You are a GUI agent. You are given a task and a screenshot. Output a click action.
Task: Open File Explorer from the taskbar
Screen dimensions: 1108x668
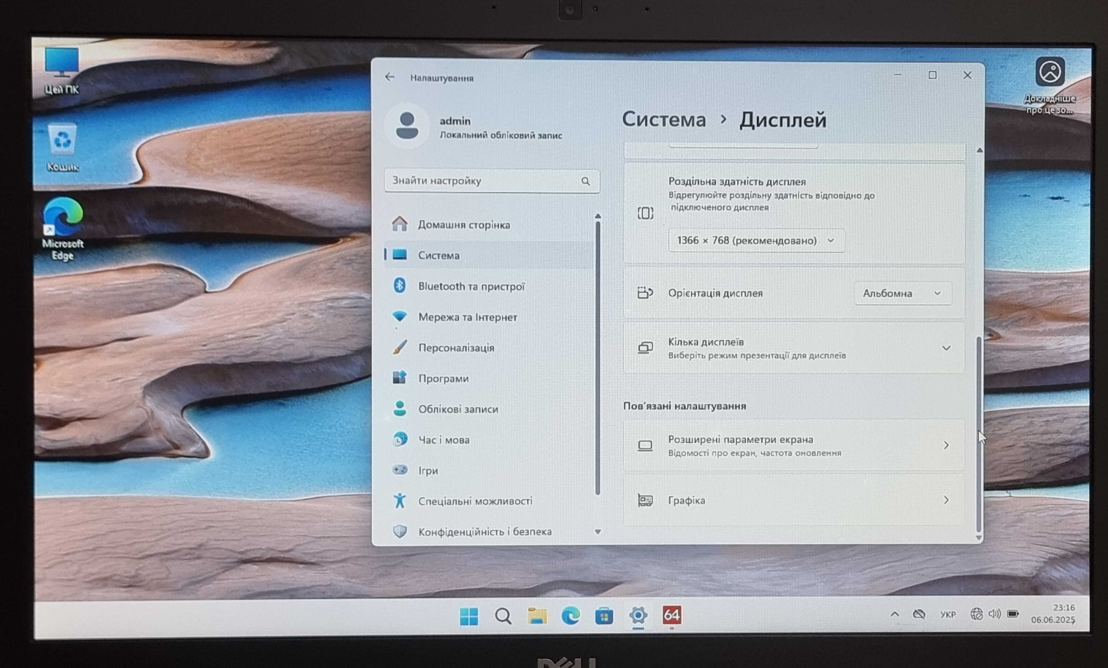click(537, 616)
